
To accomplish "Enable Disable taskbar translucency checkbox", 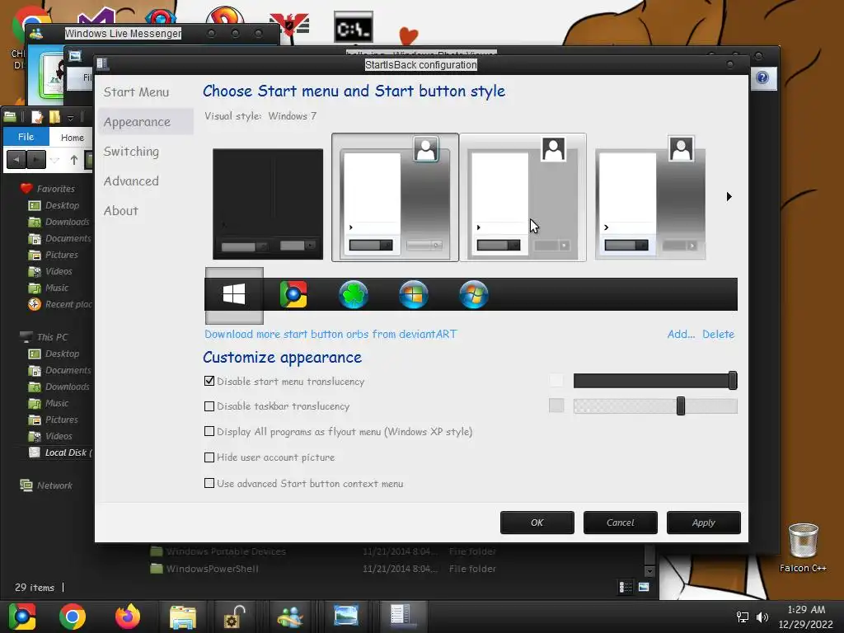I will coord(209,406).
